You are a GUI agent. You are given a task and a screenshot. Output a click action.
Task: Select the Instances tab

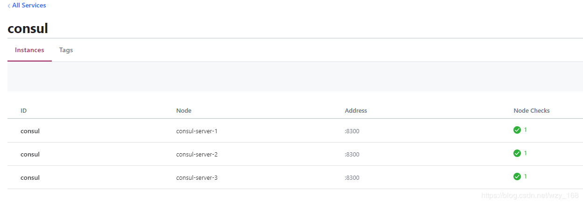click(x=29, y=50)
